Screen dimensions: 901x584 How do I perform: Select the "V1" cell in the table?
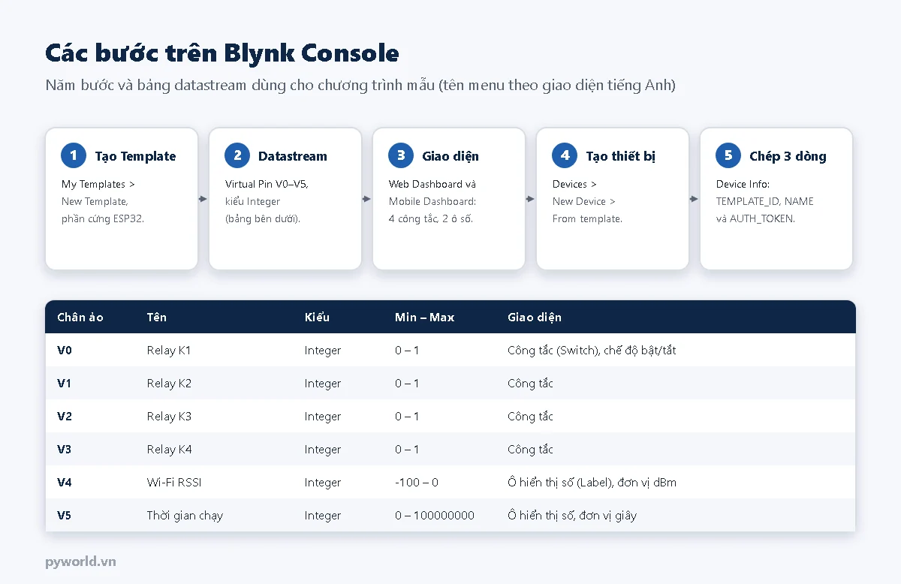tap(65, 383)
